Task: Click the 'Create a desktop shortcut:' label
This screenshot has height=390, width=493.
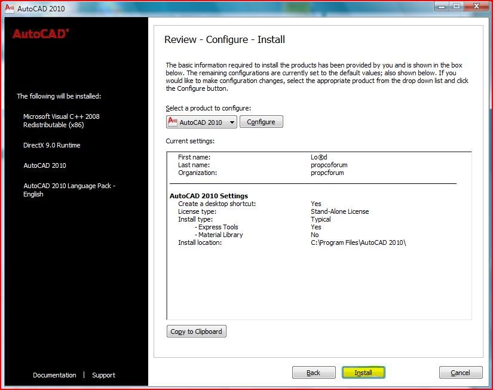Action: (217, 204)
